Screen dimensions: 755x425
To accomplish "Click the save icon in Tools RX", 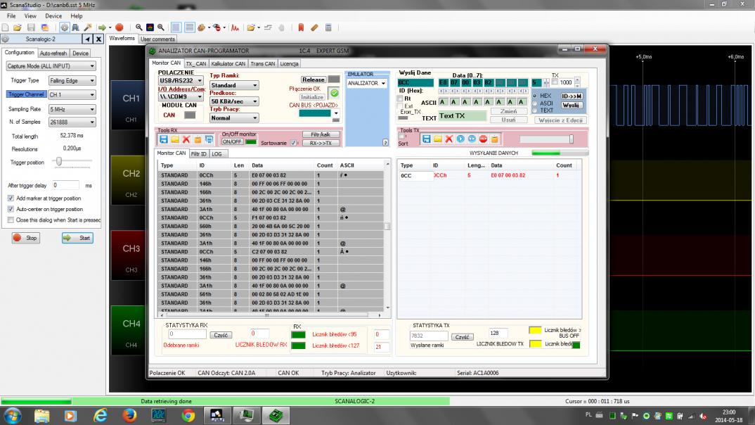I will [x=164, y=139].
